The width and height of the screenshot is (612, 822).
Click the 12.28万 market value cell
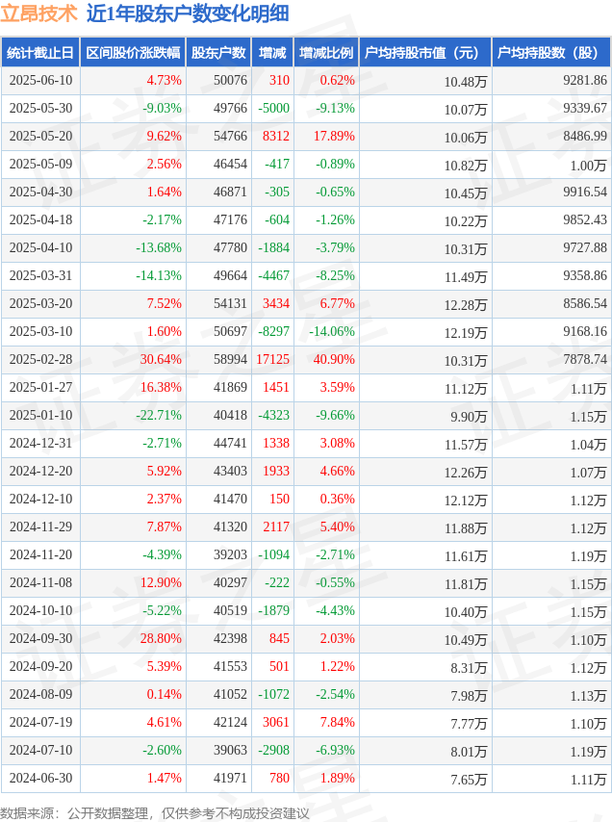point(466,304)
